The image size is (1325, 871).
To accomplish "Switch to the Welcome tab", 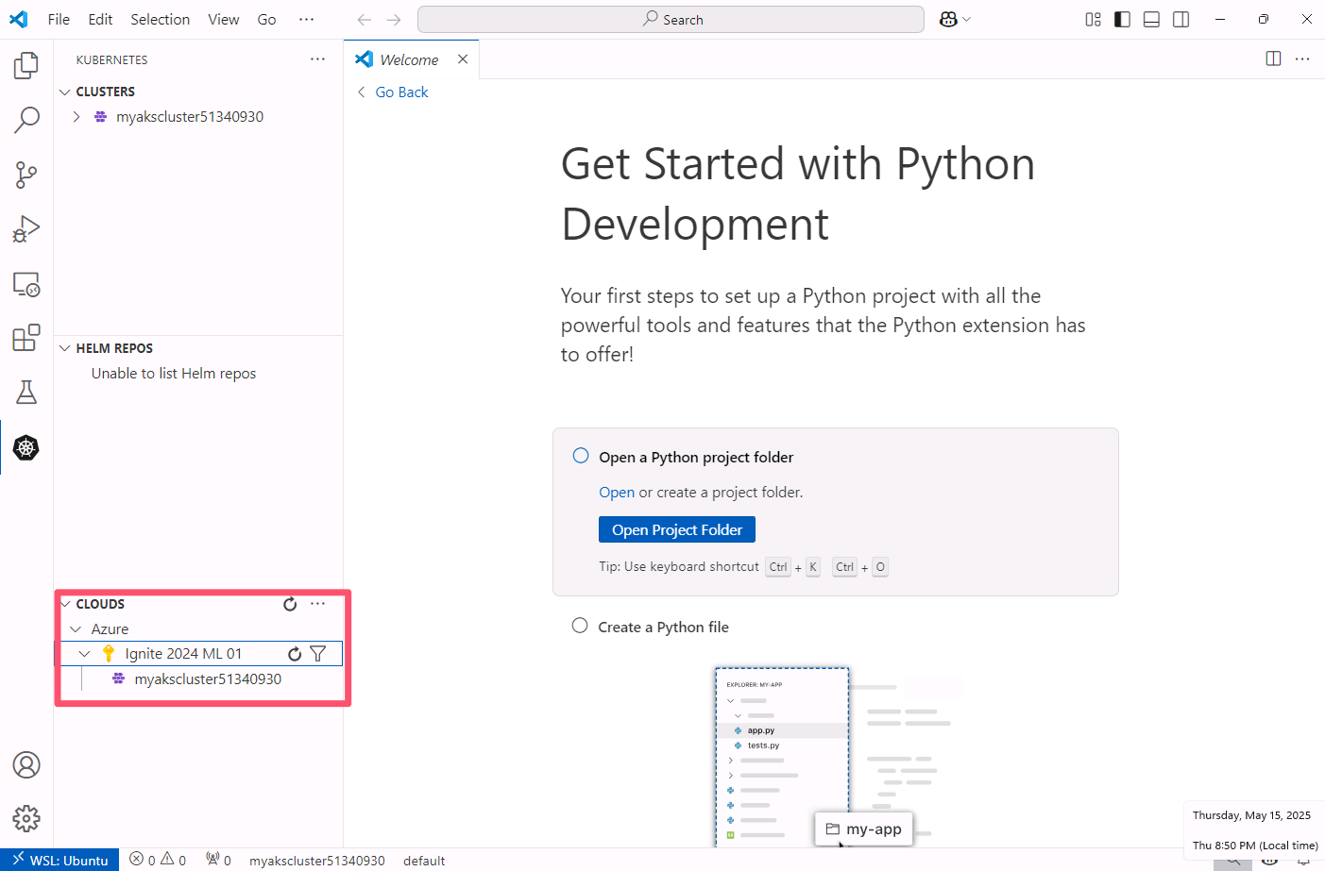I will 408,59.
